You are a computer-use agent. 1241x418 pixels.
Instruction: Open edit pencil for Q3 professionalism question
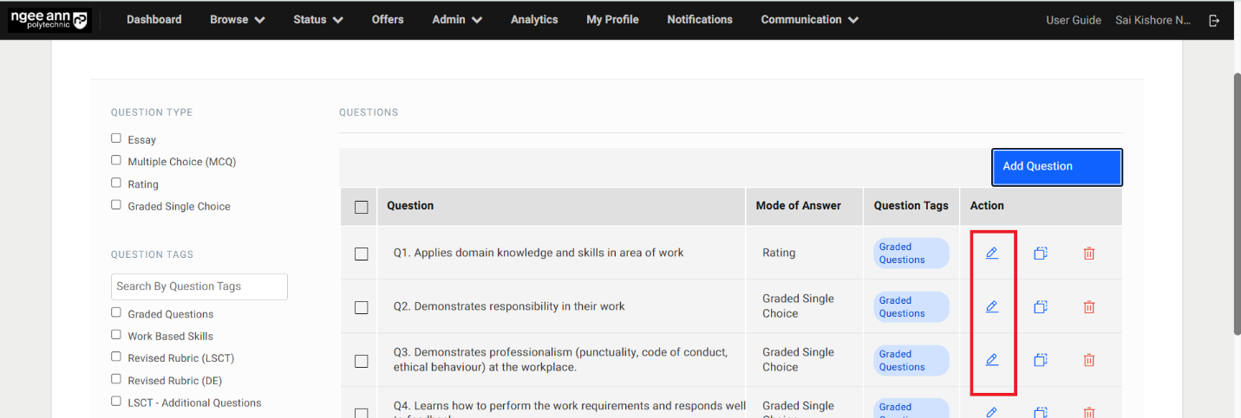pos(991,360)
